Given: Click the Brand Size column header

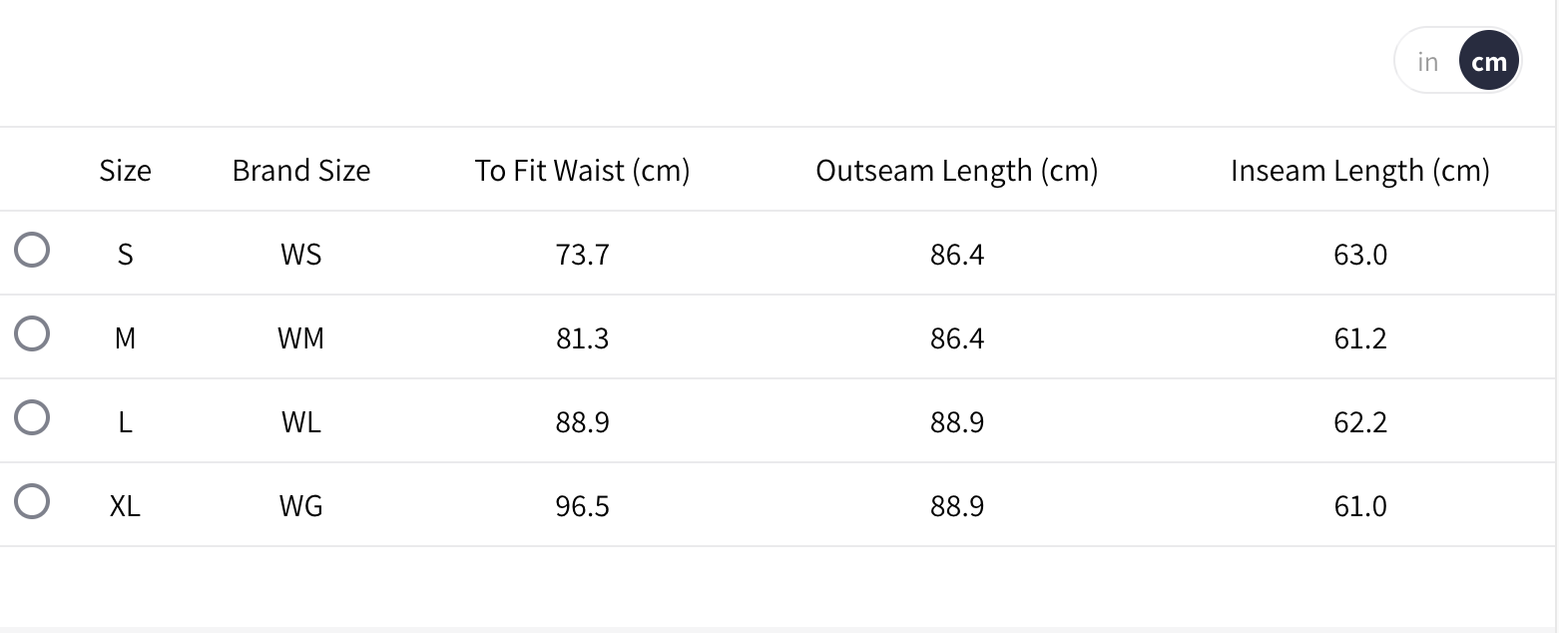Looking at the screenshot, I should coord(300,171).
